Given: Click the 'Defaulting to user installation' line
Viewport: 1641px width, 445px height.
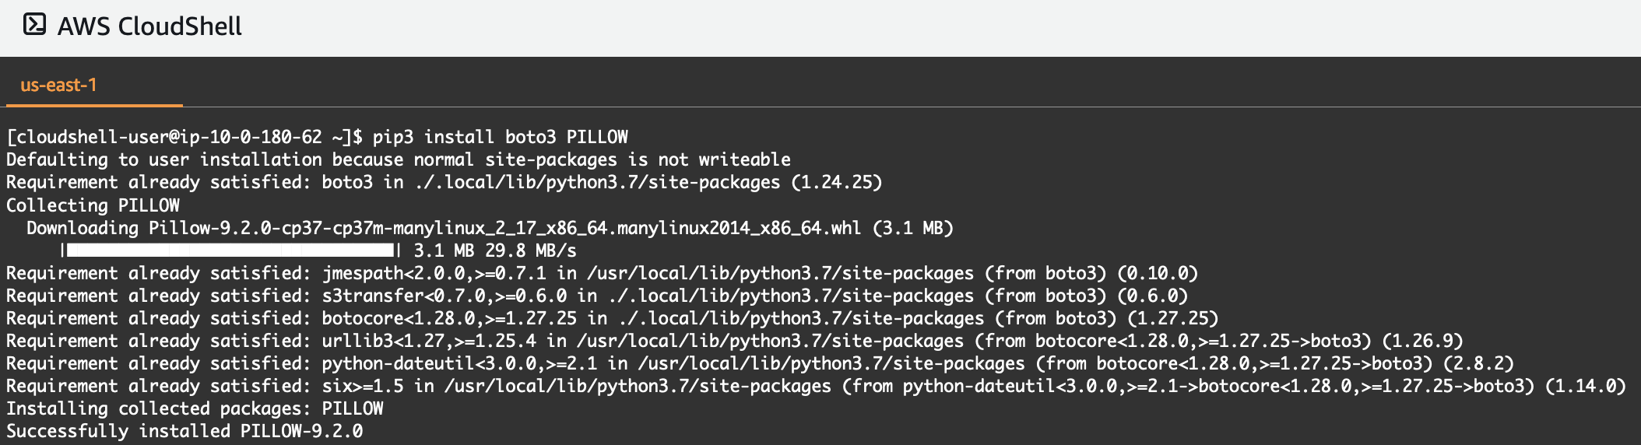Looking at the screenshot, I should pos(399,159).
